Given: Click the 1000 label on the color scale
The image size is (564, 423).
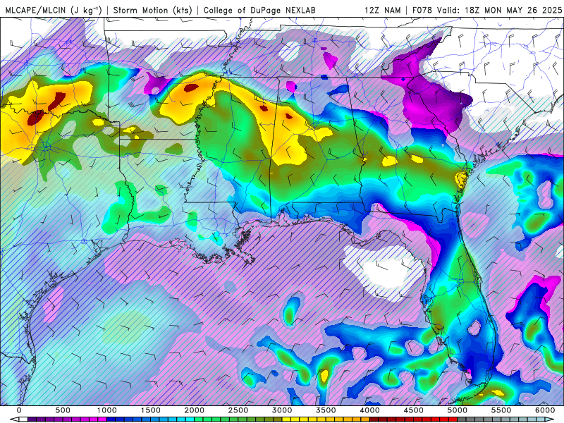Looking at the screenshot, I should click(x=107, y=410).
